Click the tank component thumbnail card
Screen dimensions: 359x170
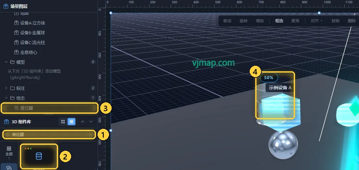click(39, 156)
